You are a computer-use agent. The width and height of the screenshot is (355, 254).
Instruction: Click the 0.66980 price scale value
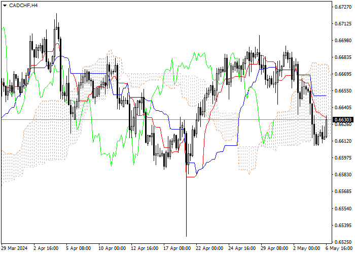pos(343,40)
